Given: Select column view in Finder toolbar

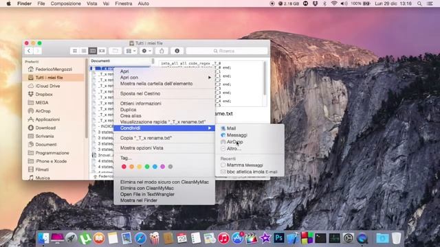Looking at the screenshot, I should pyautogui.click(x=93, y=51).
